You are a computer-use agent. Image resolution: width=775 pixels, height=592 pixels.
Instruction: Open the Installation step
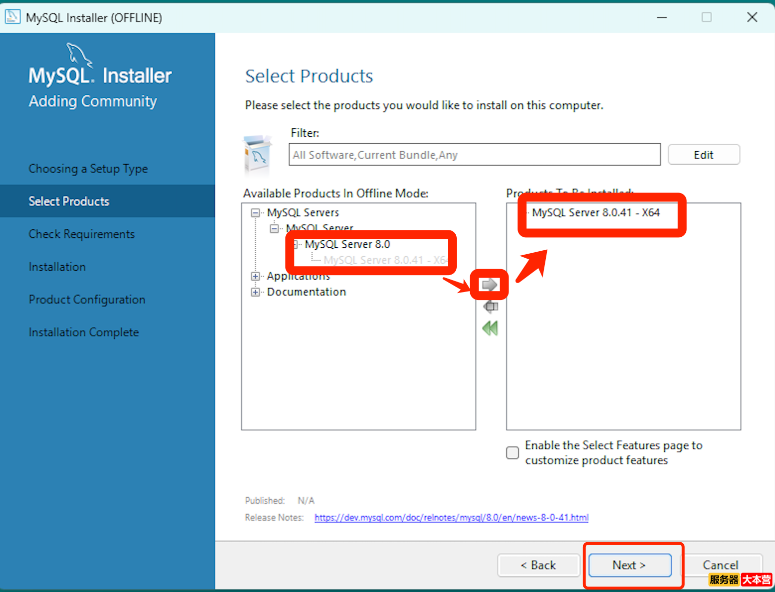(x=57, y=267)
